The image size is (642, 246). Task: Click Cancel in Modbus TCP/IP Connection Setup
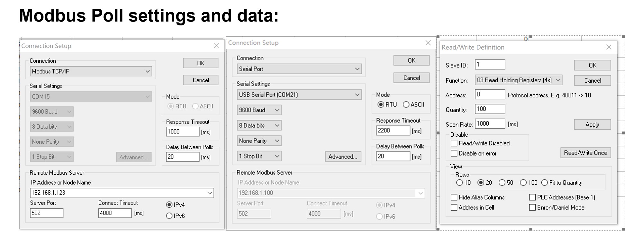(x=201, y=80)
